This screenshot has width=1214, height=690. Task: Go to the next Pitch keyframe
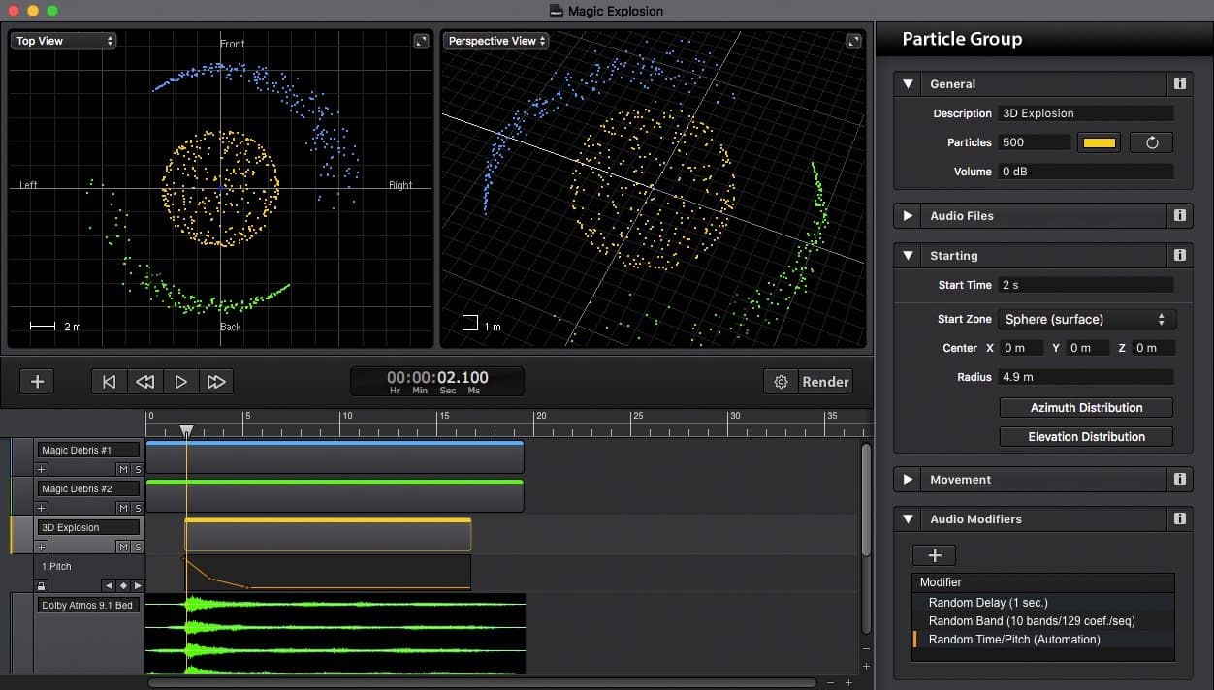click(138, 585)
